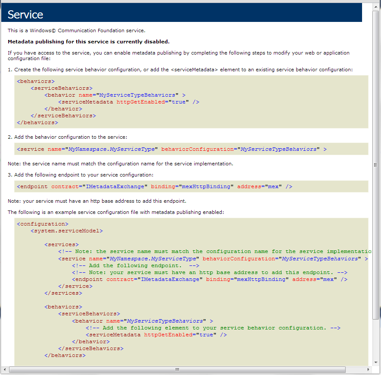Click the vertical scrollbar thumb

click(376, 165)
